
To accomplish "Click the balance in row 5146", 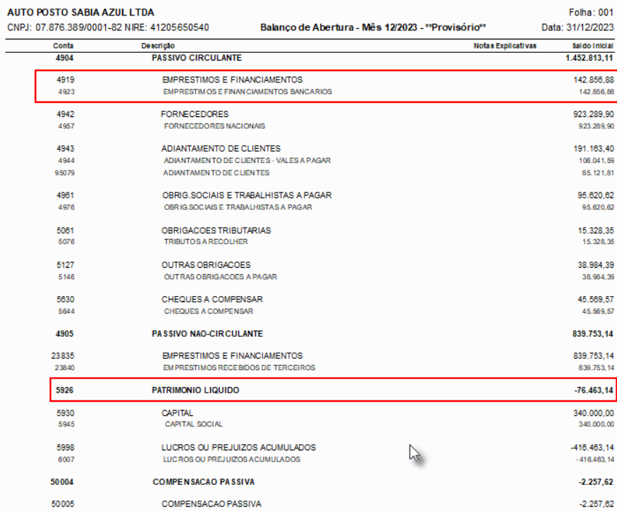I will coord(598,277).
